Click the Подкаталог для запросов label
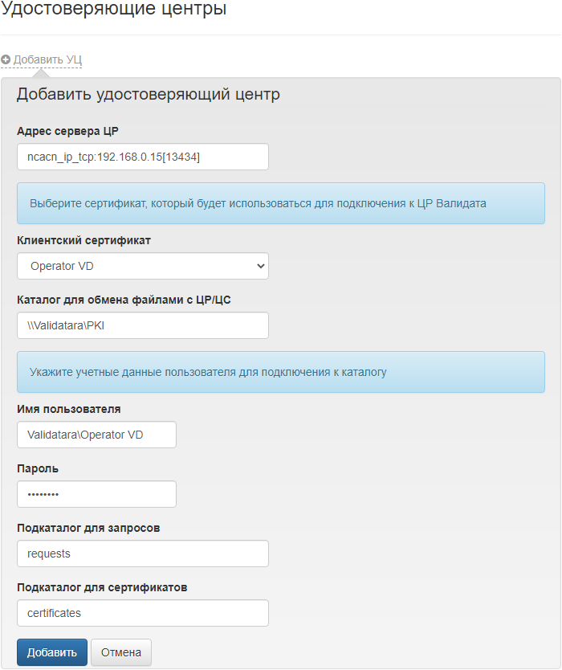This screenshot has height=670, width=562. point(88,528)
